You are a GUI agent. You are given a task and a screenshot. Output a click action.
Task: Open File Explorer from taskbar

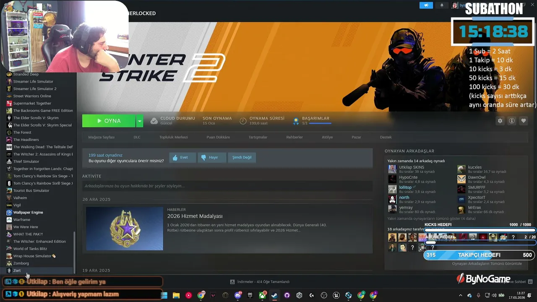point(176,295)
